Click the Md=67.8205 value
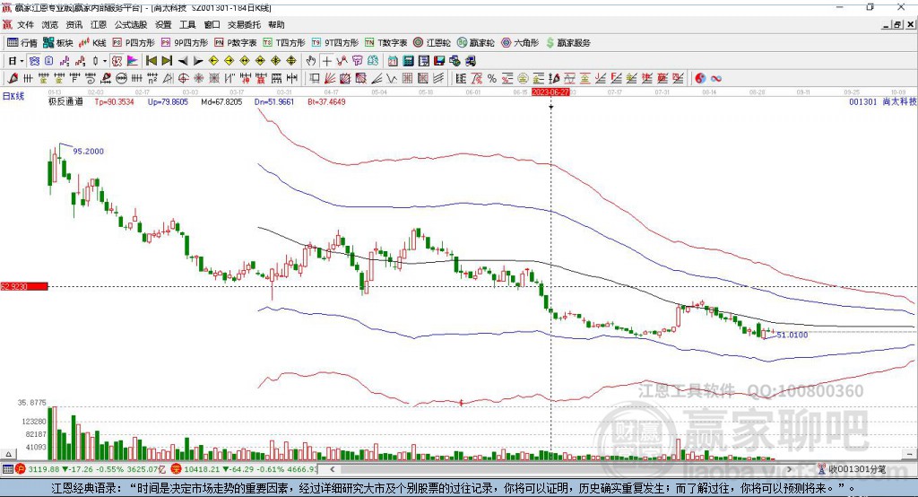The image size is (918, 497). coord(221,102)
